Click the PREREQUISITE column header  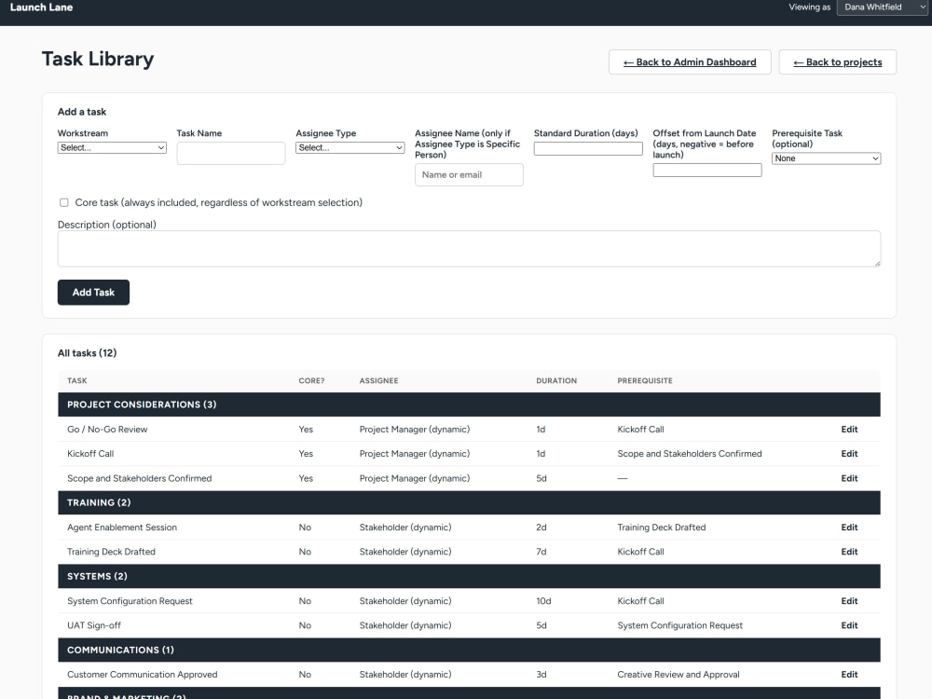[x=645, y=380]
